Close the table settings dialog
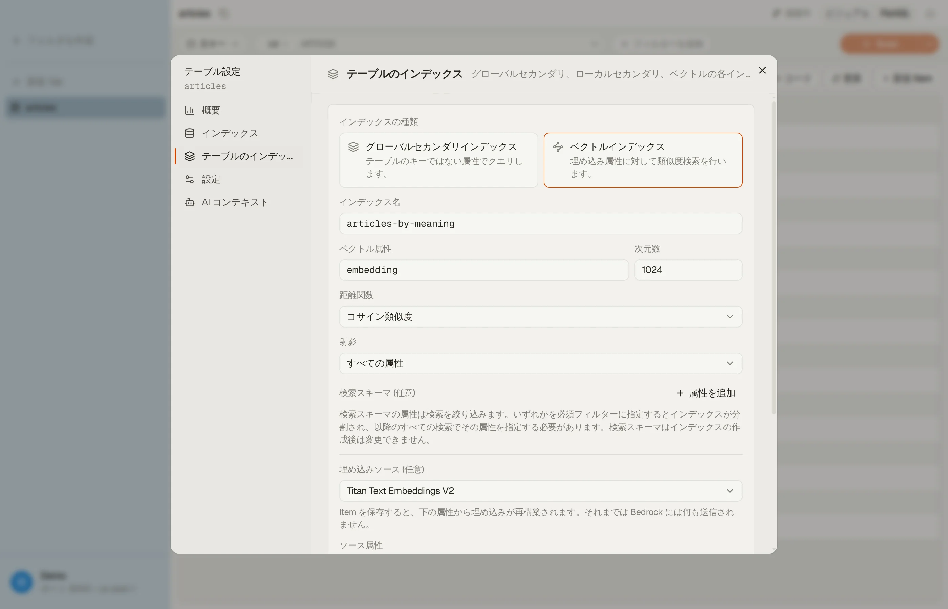The image size is (948, 609). (x=762, y=70)
